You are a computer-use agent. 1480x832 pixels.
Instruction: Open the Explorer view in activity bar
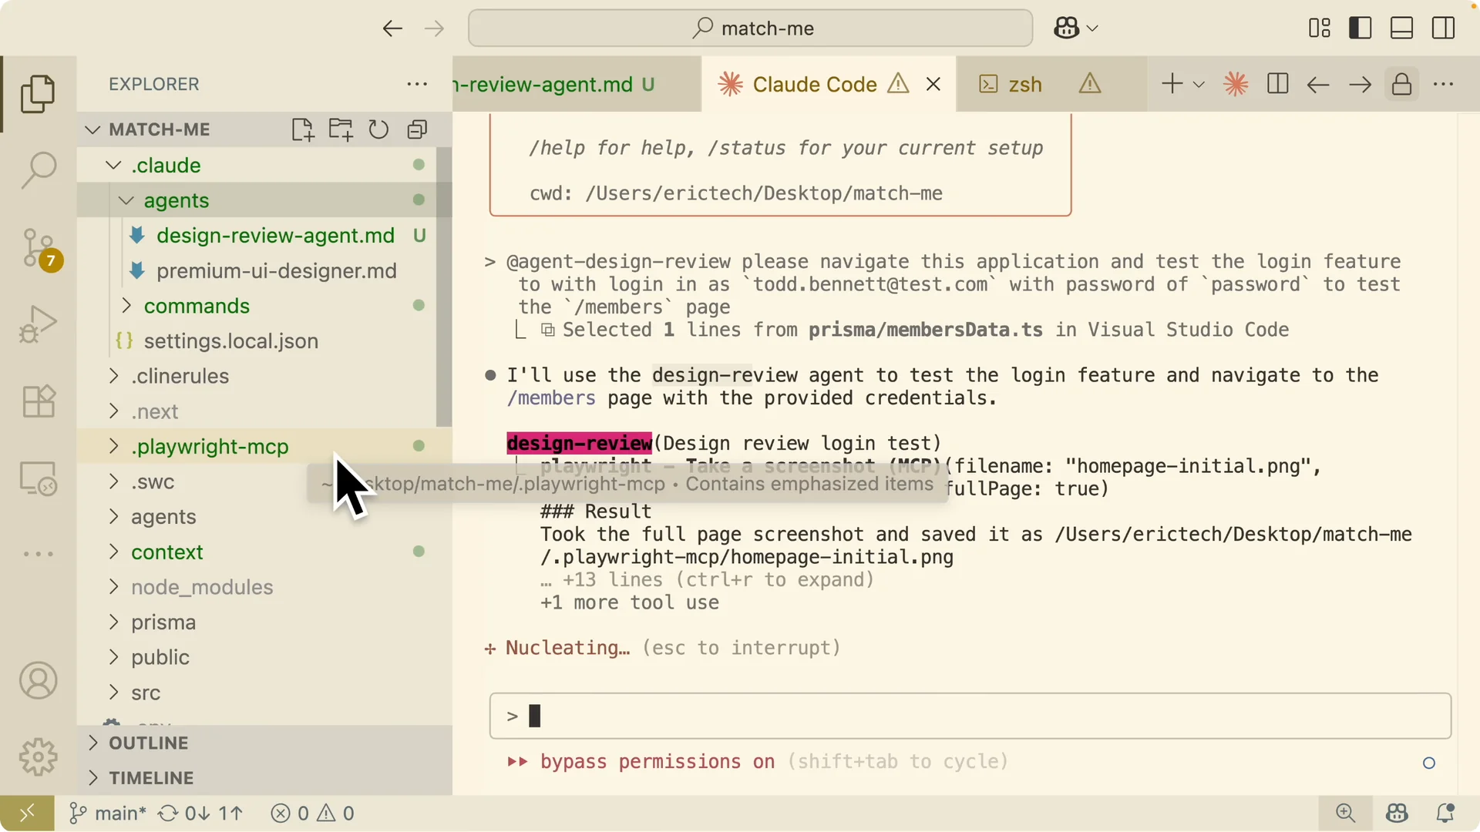(38, 94)
